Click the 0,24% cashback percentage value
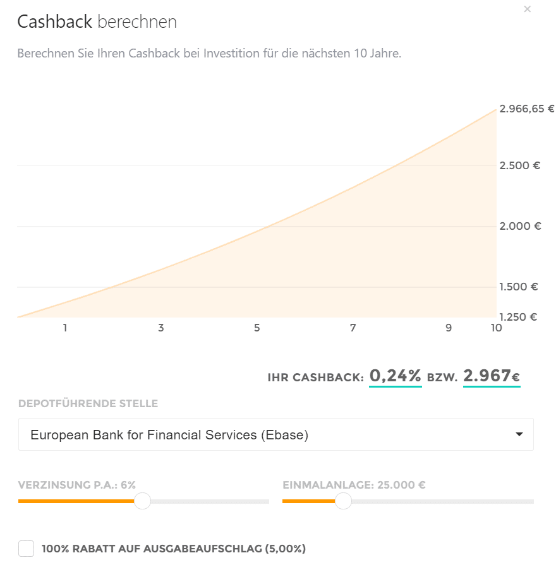Image resolution: width=556 pixels, height=565 pixels. pyautogui.click(x=395, y=376)
